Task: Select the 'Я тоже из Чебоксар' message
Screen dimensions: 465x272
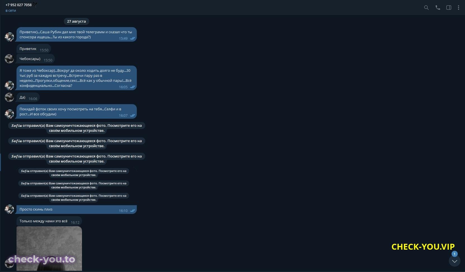Action: click(76, 78)
